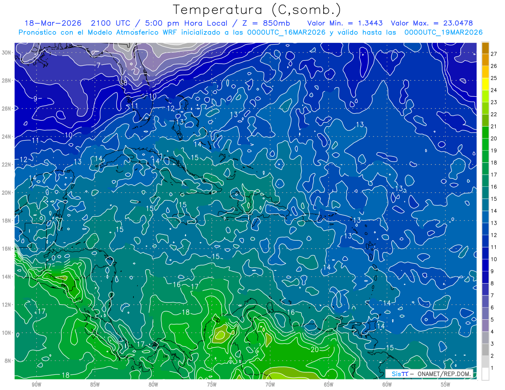
Task: Click the '22N' latitude axis label
Action: point(7,164)
